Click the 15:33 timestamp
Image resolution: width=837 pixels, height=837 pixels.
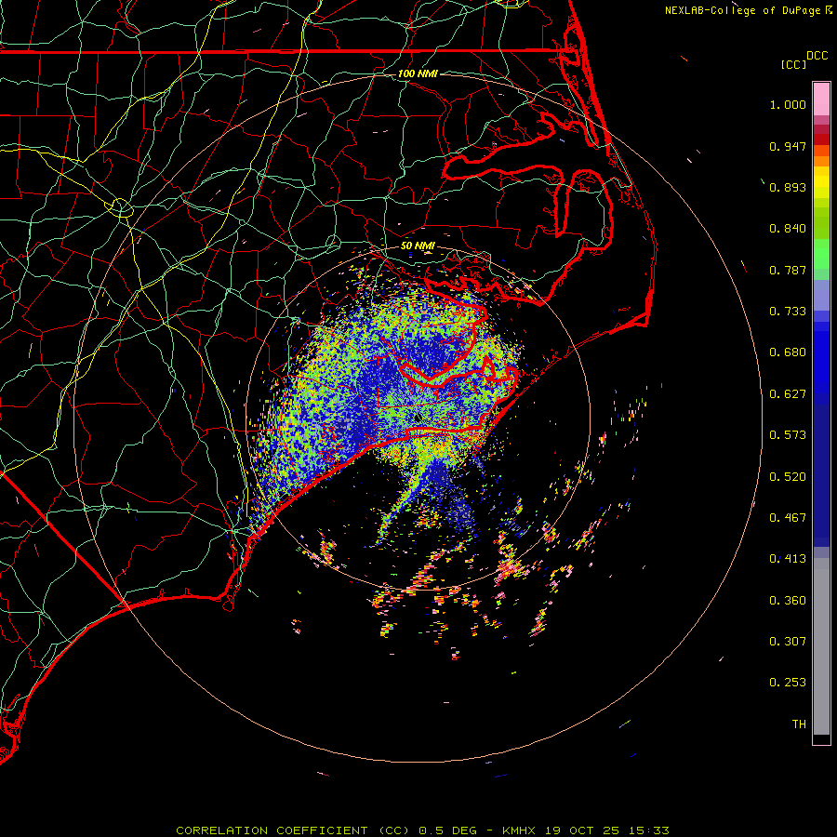pos(649,830)
